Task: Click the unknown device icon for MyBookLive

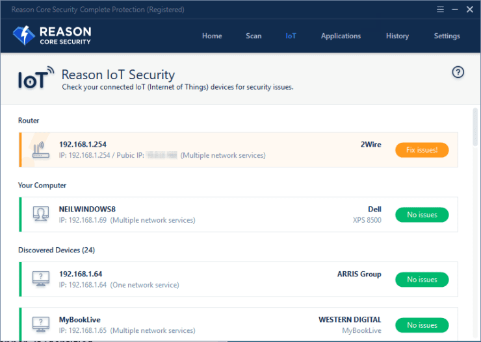Action: click(41, 324)
